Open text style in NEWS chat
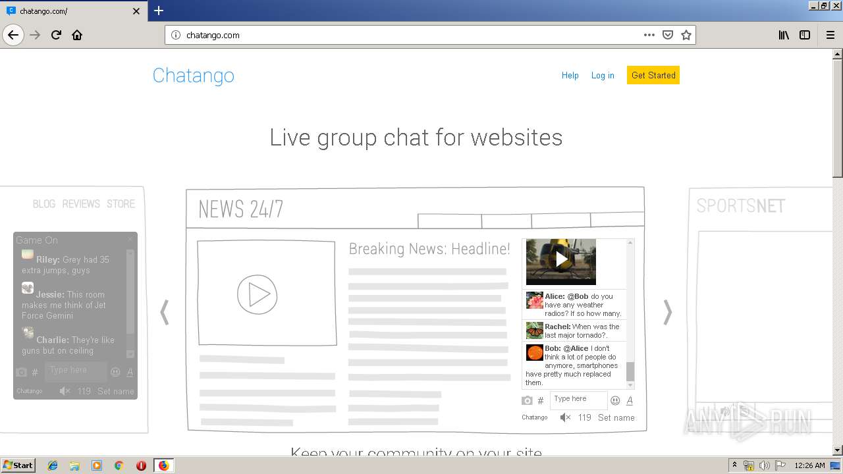 coord(630,400)
